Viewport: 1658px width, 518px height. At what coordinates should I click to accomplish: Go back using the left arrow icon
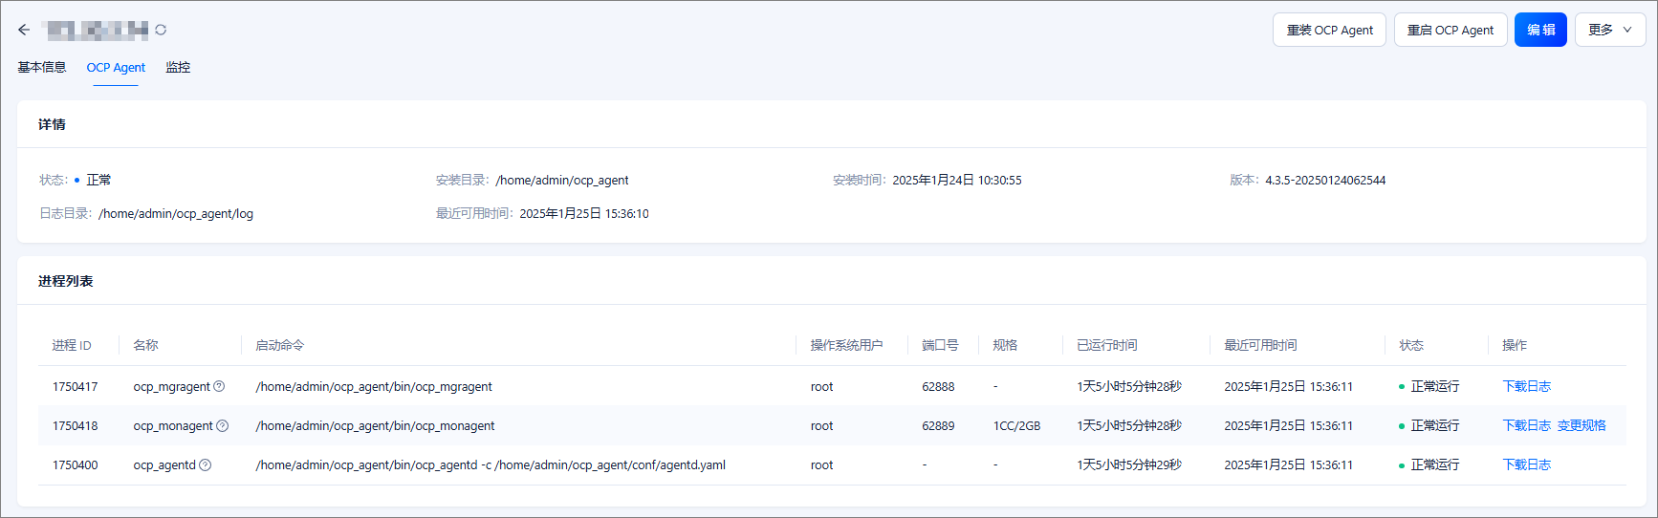coord(24,30)
